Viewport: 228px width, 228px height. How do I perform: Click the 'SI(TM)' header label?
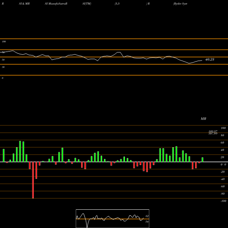87,4
